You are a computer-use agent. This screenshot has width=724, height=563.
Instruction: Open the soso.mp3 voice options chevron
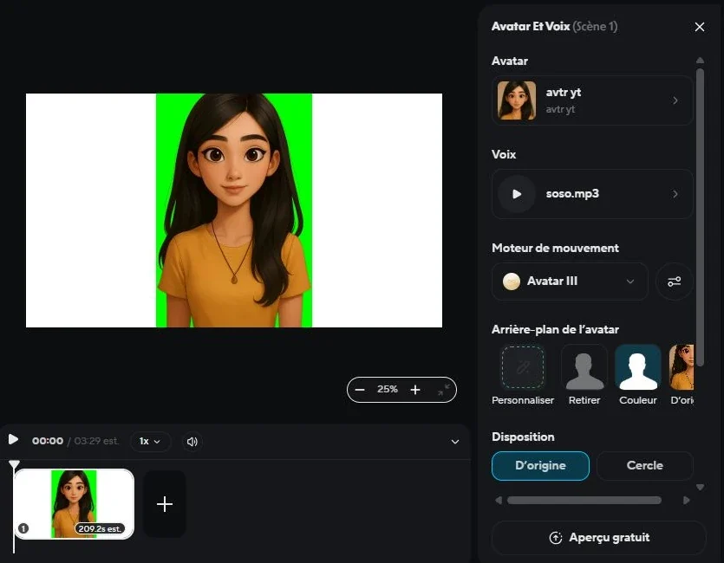click(675, 194)
